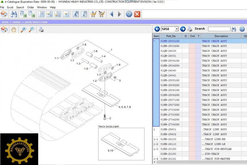The height and width of the screenshot is (165, 247).
Task: Click the parts Search input field
Action: coord(219,29)
